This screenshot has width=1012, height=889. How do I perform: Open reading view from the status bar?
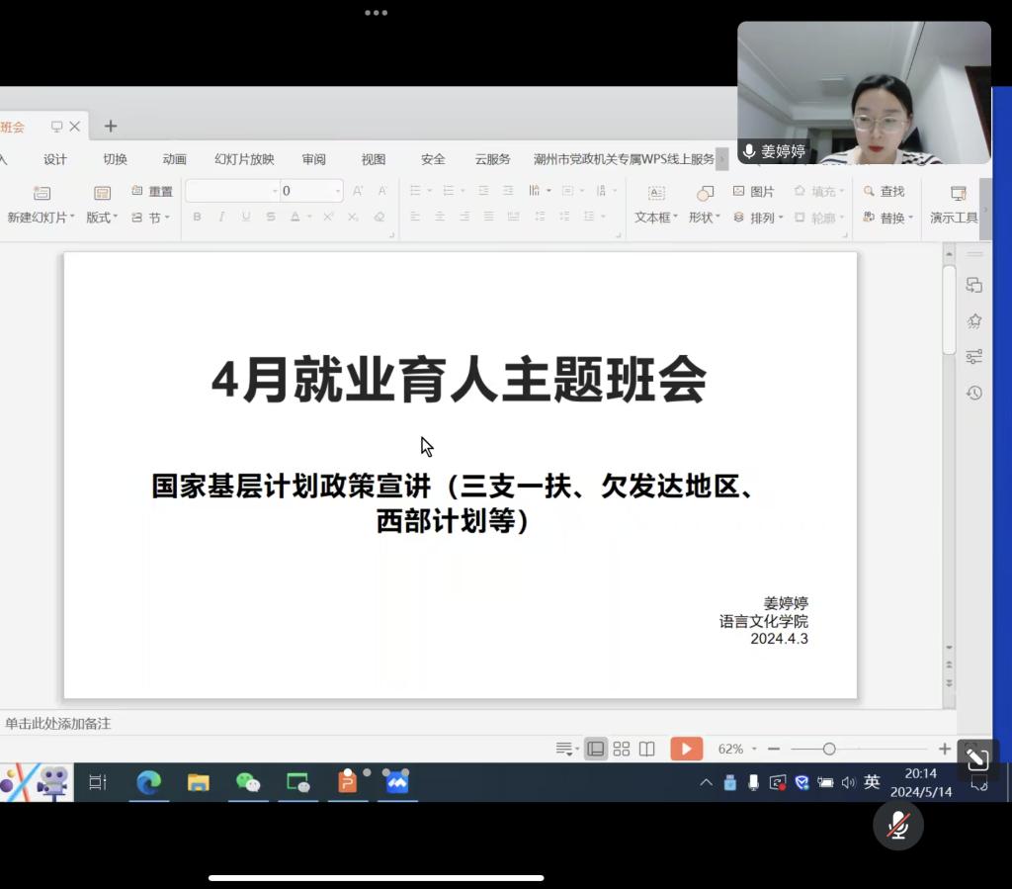pyautogui.click(x=647, y=749)
